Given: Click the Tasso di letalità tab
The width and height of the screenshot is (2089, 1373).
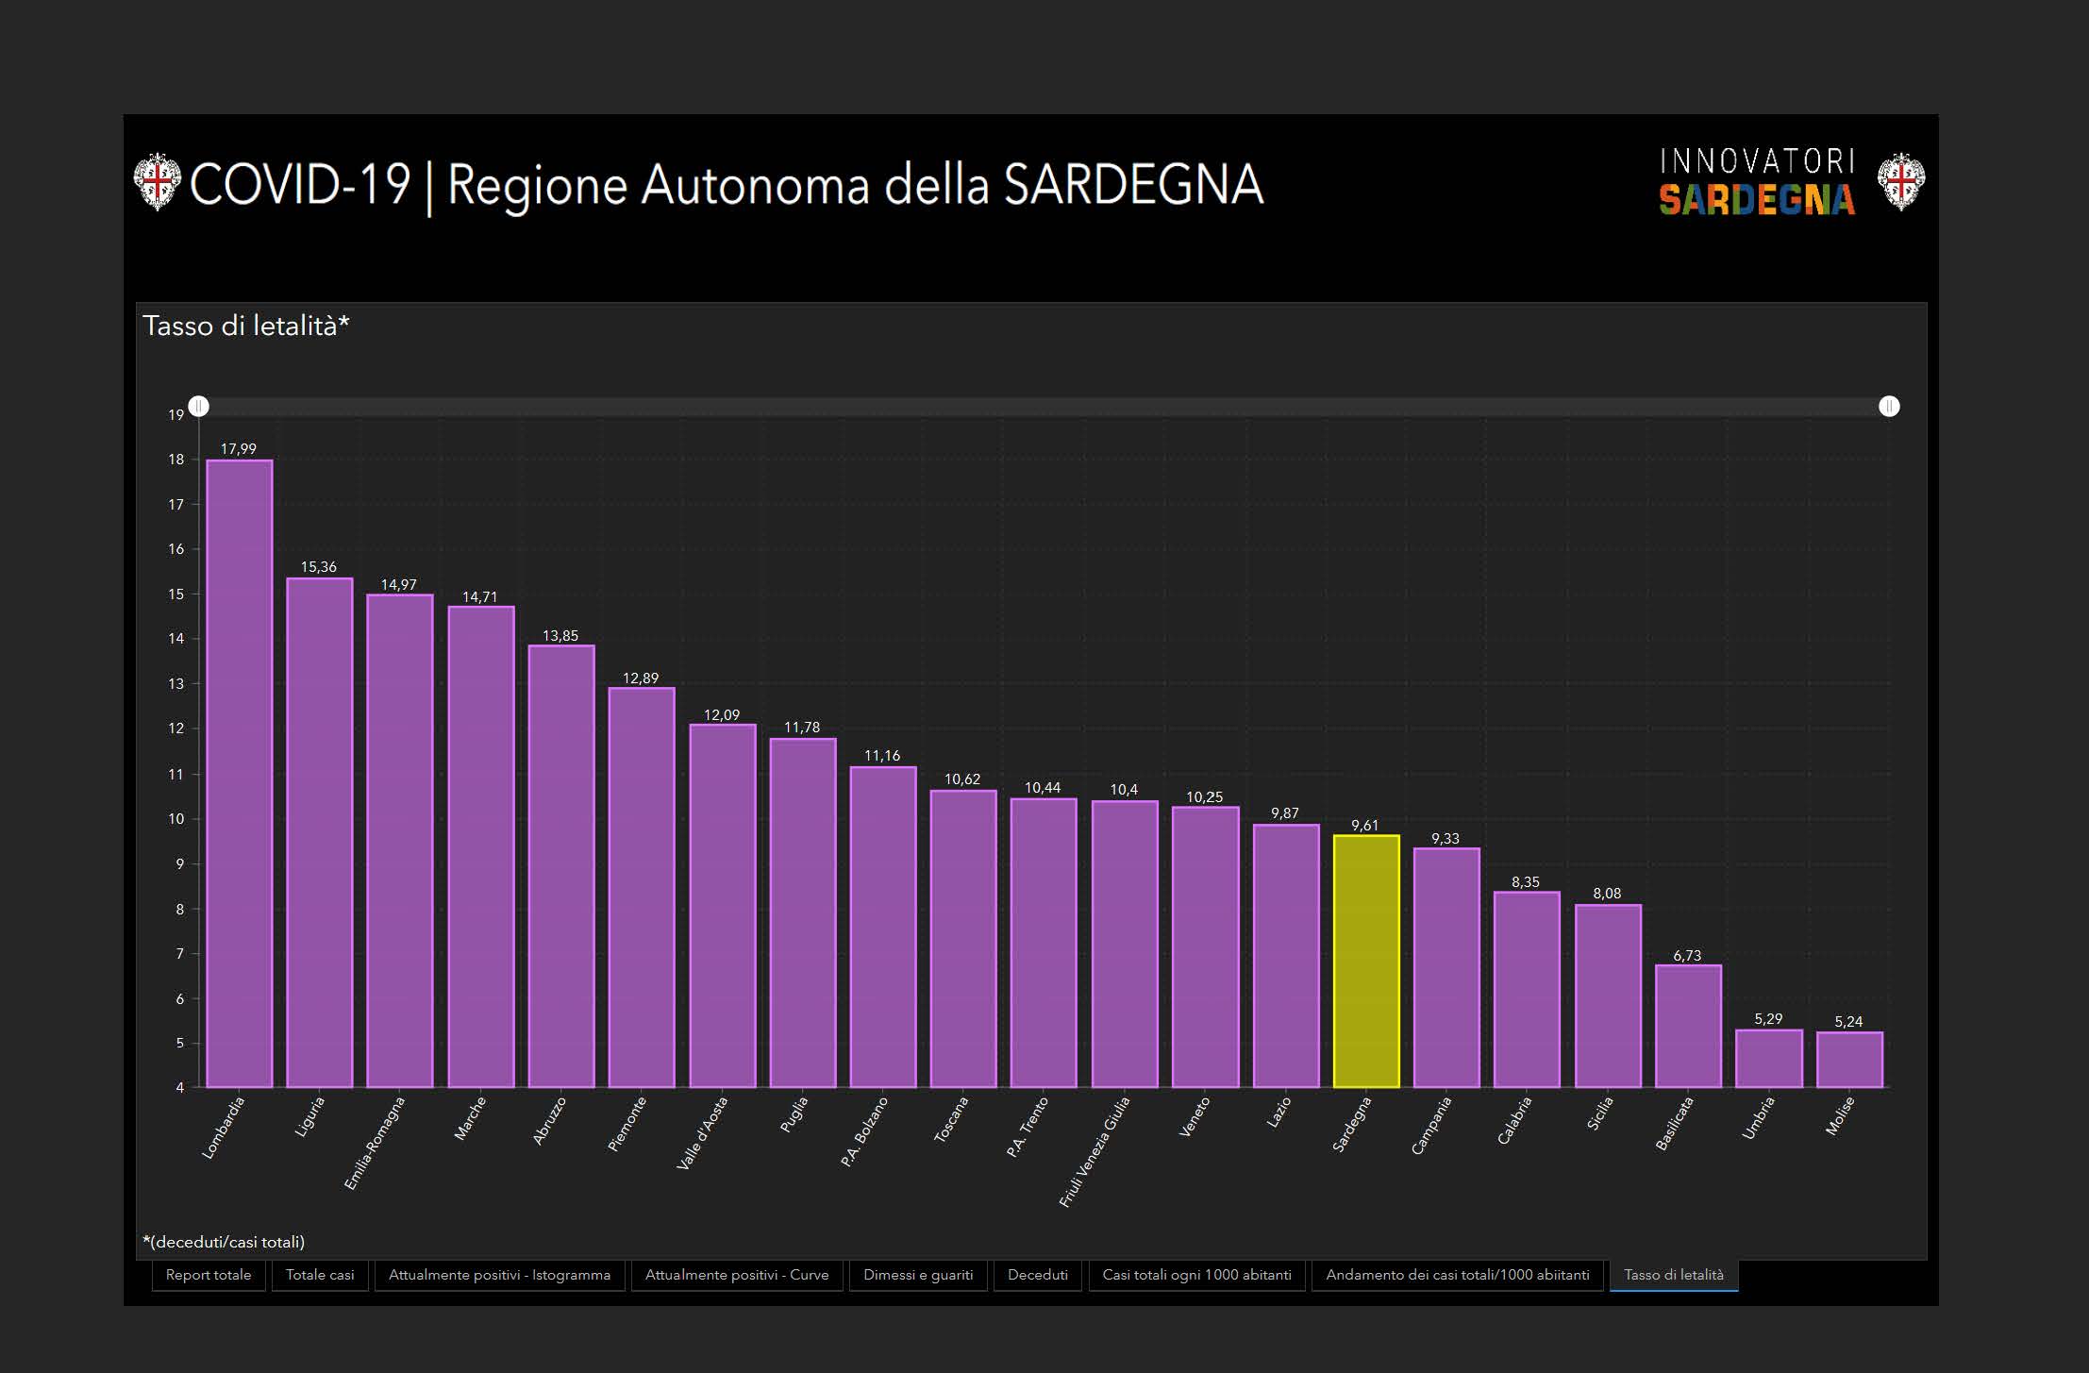Looking at the screenshot, I should coord(1673,1275).
